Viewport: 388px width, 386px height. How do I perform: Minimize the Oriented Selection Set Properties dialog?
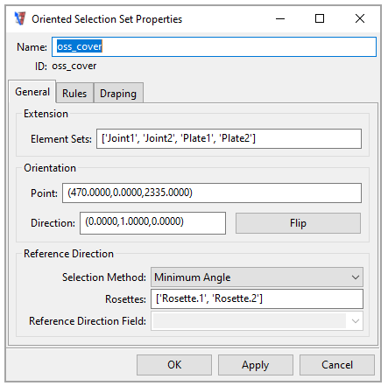[x=280, y=19]
